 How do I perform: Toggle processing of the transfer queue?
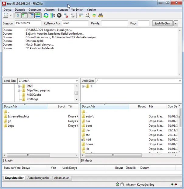(x=53, y=15)
